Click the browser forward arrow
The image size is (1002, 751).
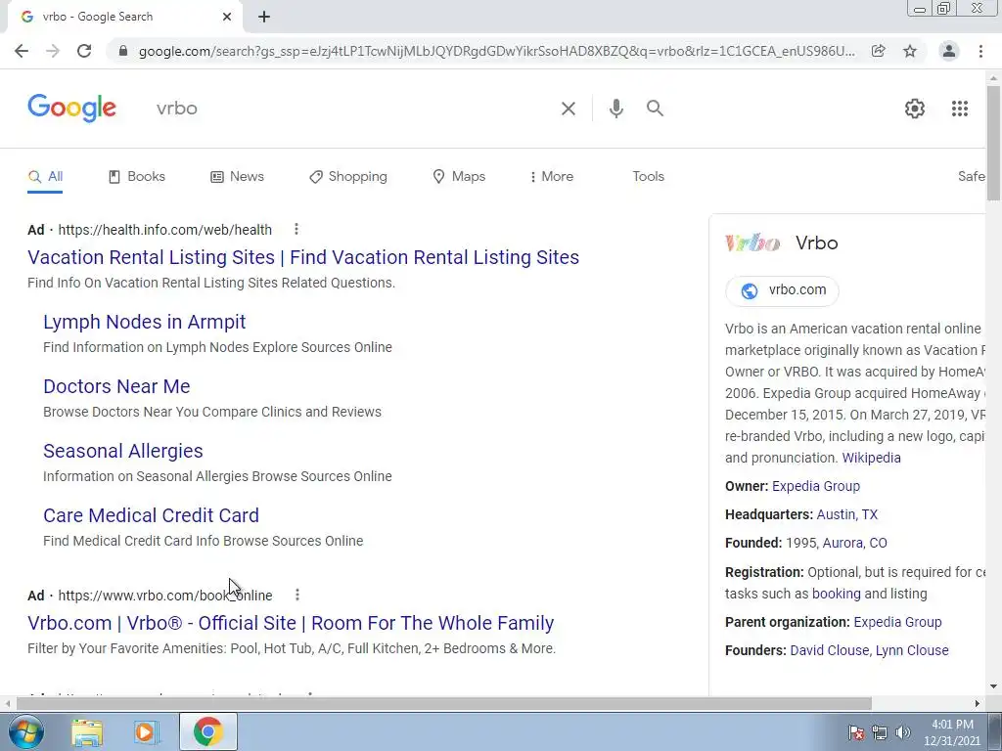[53, 51]
